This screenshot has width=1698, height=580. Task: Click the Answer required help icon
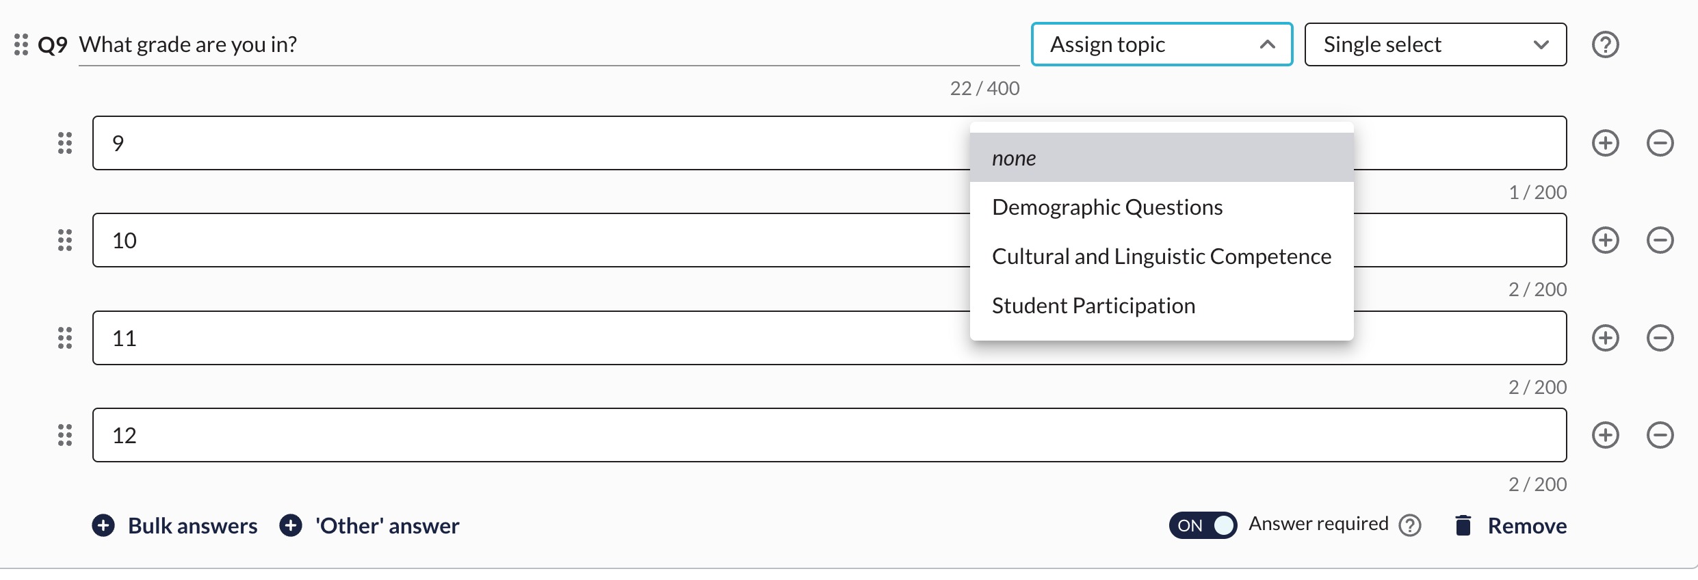[1410, 525]
